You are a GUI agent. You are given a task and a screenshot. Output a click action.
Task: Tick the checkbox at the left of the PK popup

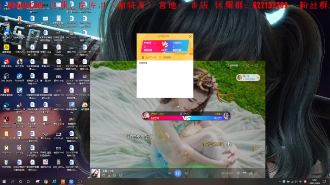143,58
